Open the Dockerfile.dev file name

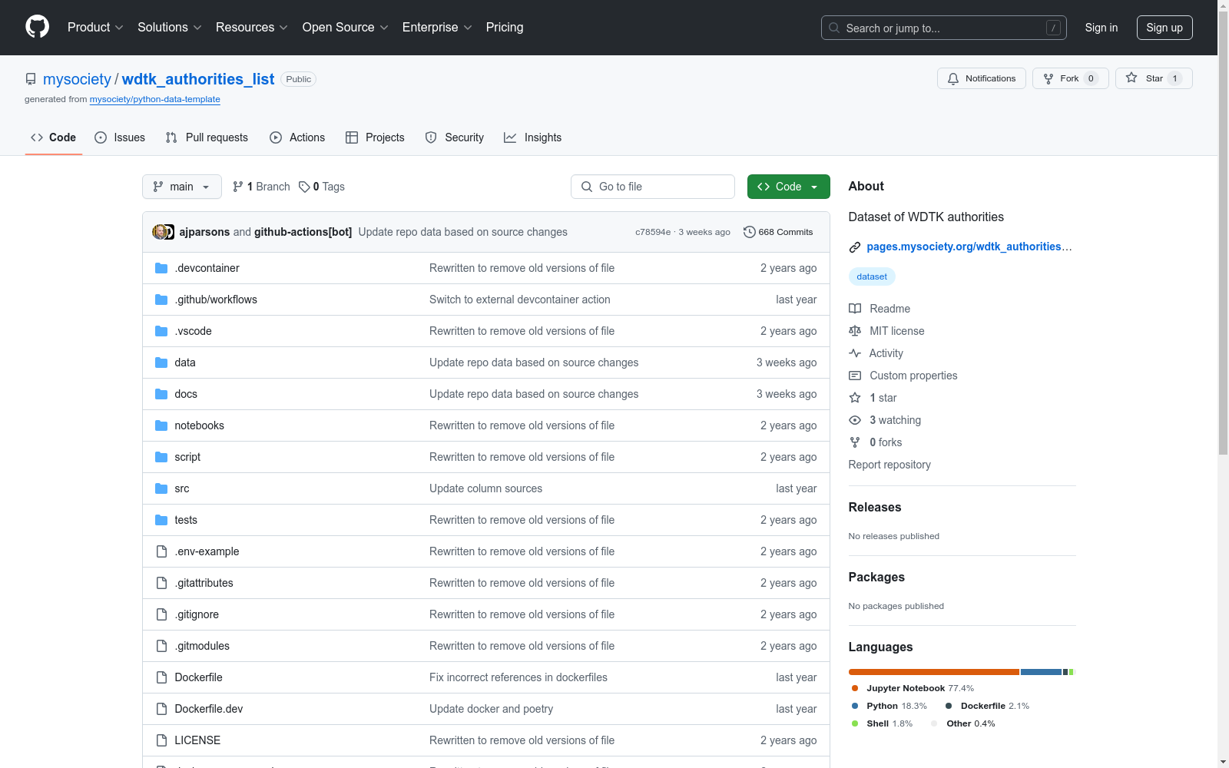(209, 709)
